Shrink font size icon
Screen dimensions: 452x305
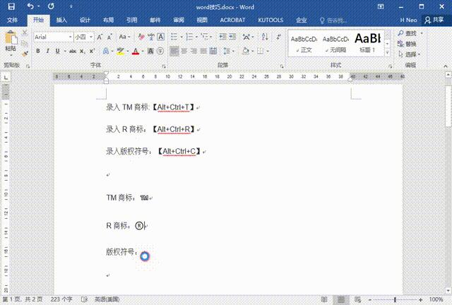tap(109, 37)
